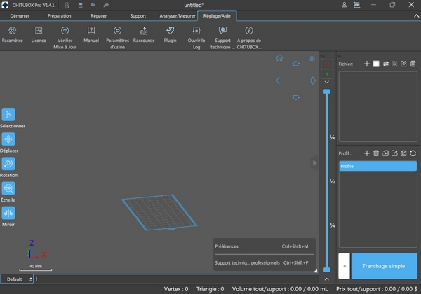
Task: Rotate view with bottom arrow icon
Action: coord(295,97)
